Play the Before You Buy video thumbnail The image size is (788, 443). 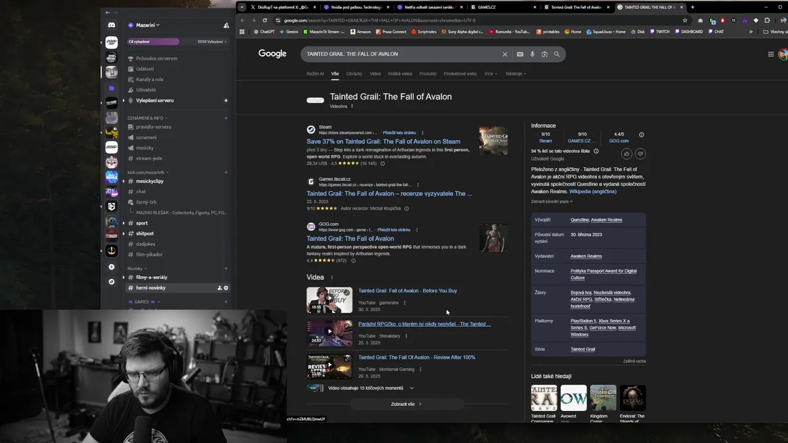click(329, 300)
